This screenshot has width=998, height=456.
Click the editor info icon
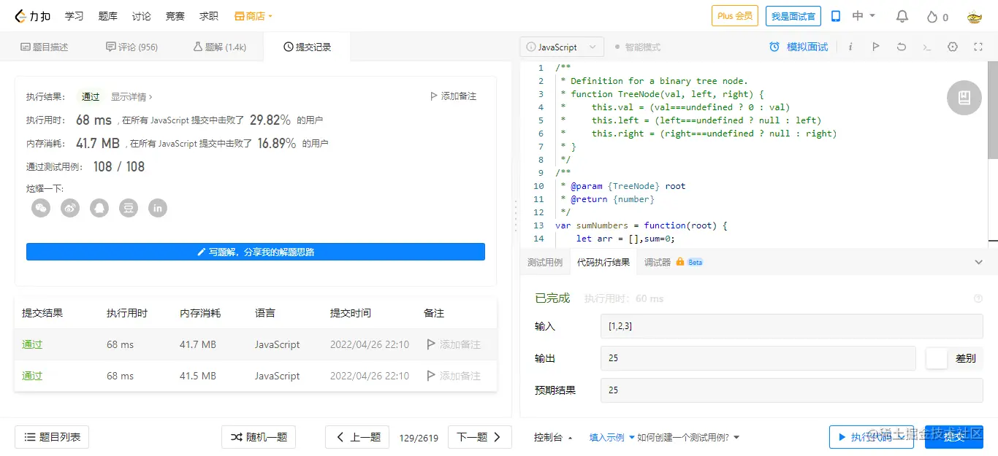click(850, 47)
